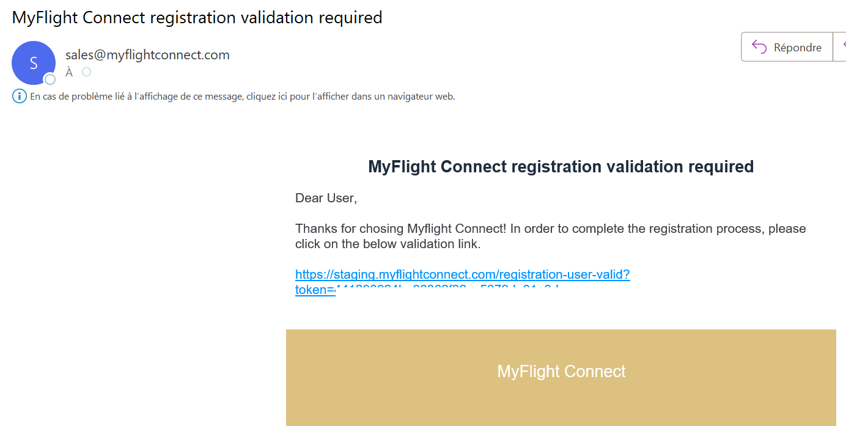846x426 pixels.
Task: Click the bold heading inside email body
Action: pyautogui.click(x=561, y=166)
